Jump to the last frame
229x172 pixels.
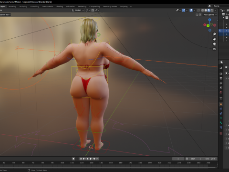[x=97, y=159]
